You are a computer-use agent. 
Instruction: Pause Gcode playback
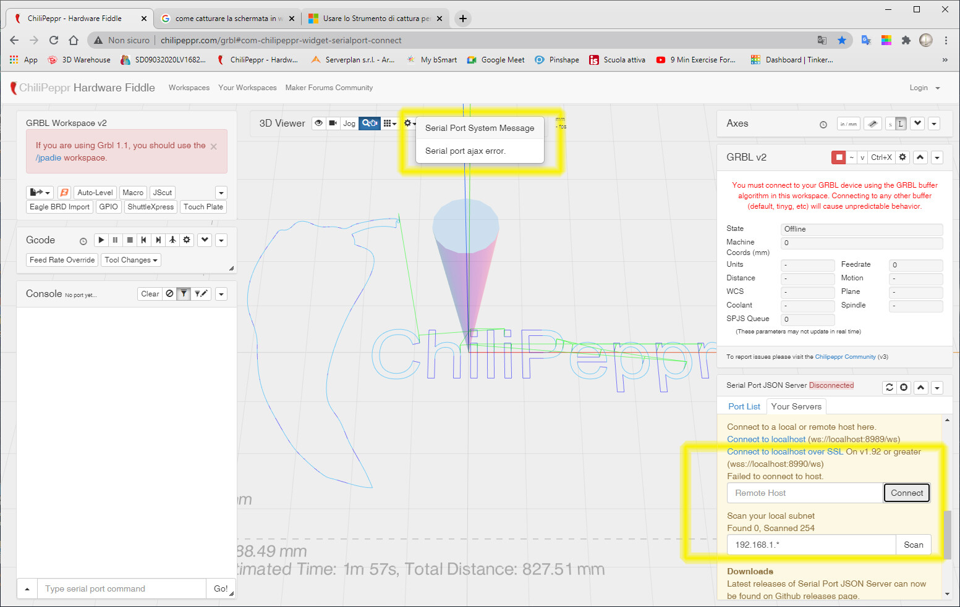pyautogui.click(x=115, y=240)
